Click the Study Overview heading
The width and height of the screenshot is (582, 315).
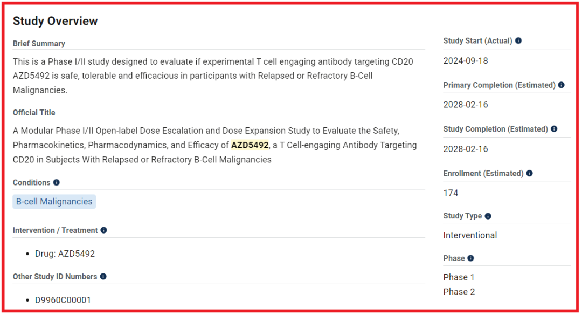click(x=56, y=21)
